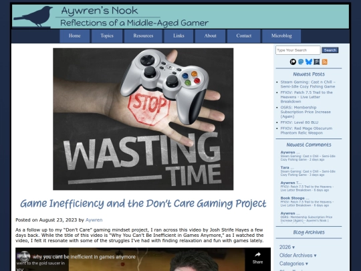This screenshot has height=271, width=361.
Task: Open the Contact menu item
Action: (244, 36)
